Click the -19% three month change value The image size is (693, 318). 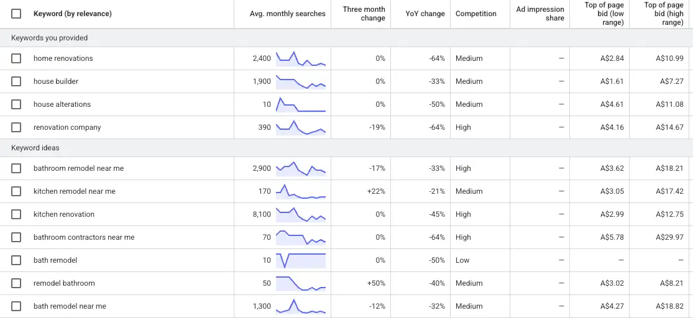(x=377, y=127)
